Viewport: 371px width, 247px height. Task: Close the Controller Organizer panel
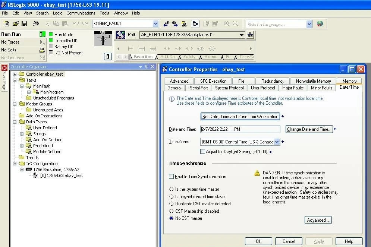(153, 67)
